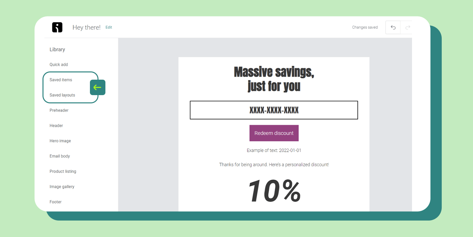473x237 pixels.
Task: Select Hero image library category
Action: coord(60,141)
